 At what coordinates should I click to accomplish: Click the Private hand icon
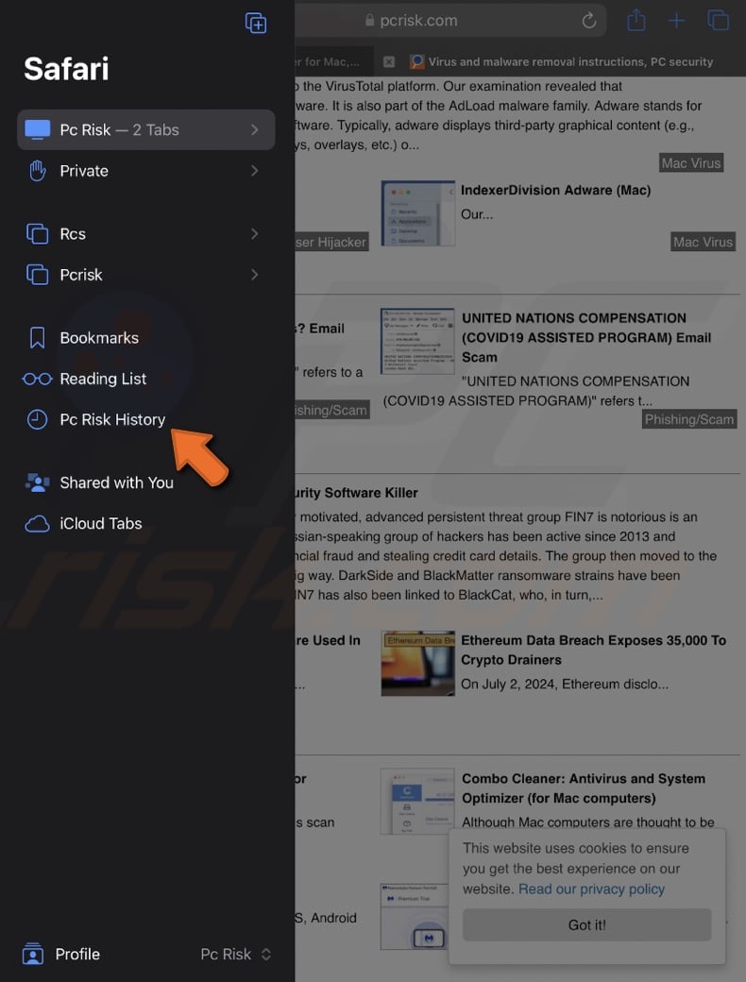tap(37, 170)
